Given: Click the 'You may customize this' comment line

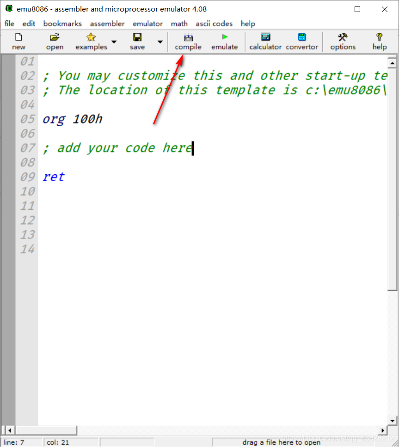Looking at the screenshot, I should click(215, 75).
